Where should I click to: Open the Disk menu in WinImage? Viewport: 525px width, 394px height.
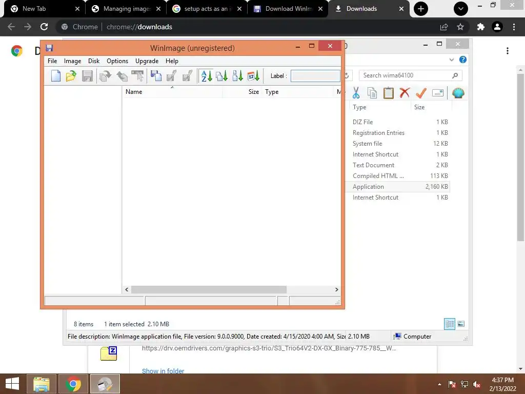(x=94, y=61)
